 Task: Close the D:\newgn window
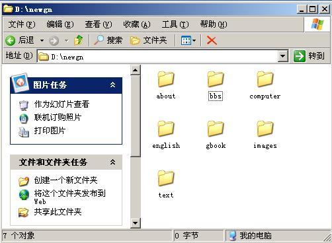pyautogui.click(x=325, y=9)
